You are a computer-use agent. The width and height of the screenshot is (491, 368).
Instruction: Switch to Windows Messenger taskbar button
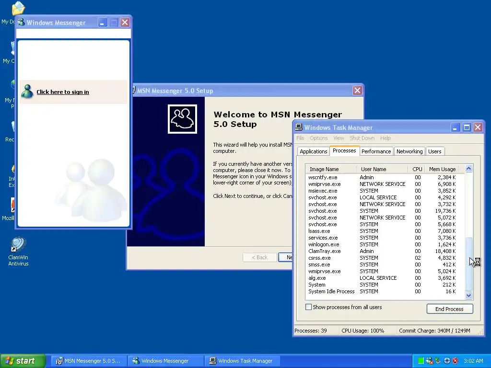[165, 361]
